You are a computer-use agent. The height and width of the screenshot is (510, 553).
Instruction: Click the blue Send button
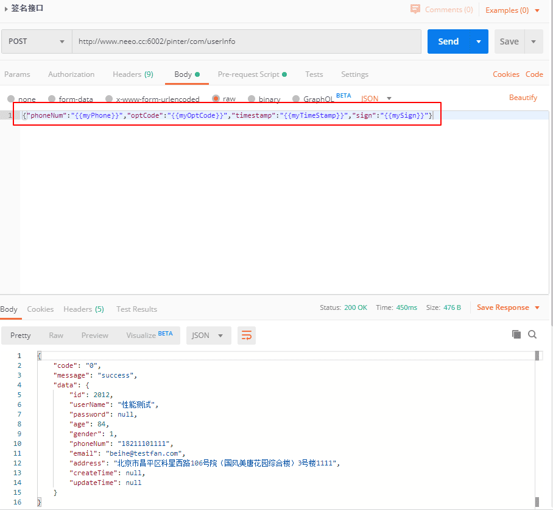coord(448,41)
